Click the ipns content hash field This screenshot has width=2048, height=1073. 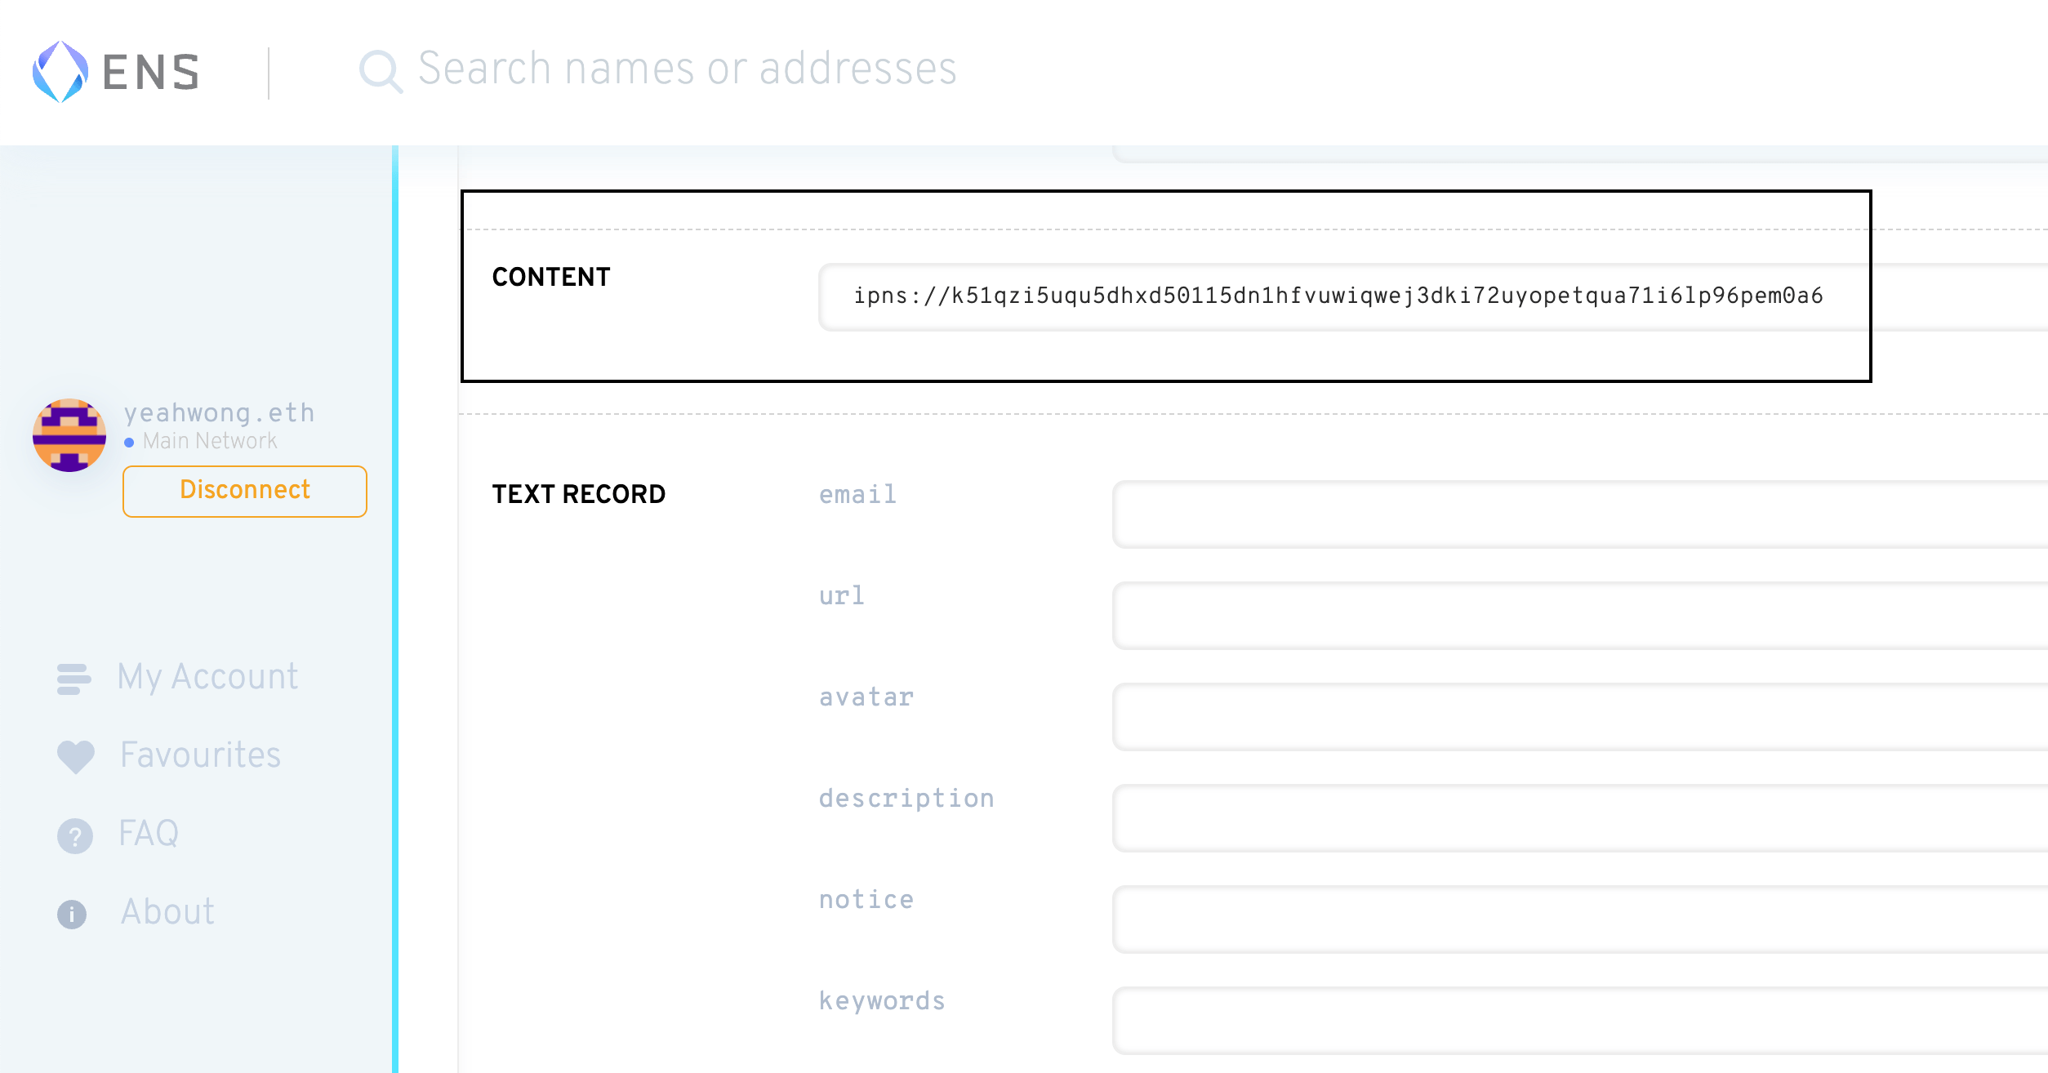[x=1339, y=296]
